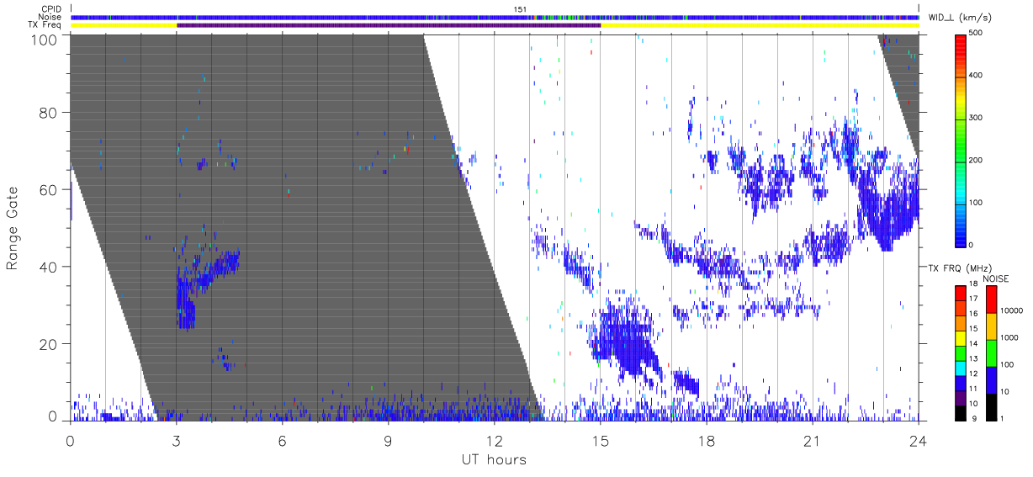Click the 200 label on width colorbar
This screenshot has width=1033, height=477.
click(x=976, y=160)
